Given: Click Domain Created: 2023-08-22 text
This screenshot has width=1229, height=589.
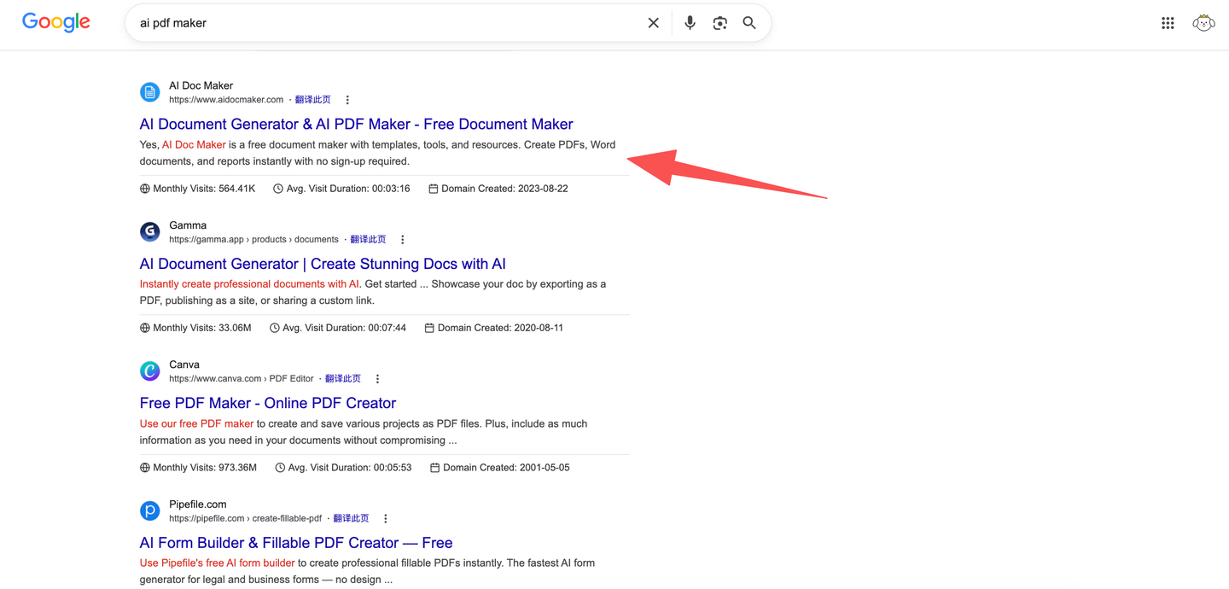Looking at the screenshot, I should [x=504, y=189].
